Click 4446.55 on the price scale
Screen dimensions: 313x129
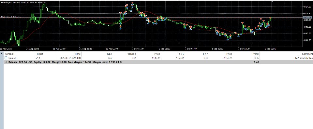[x=307, y=27]
